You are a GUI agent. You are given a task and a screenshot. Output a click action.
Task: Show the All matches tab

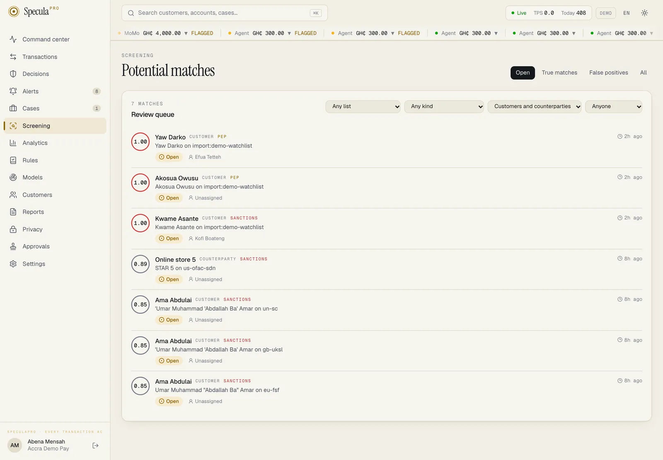643,72
